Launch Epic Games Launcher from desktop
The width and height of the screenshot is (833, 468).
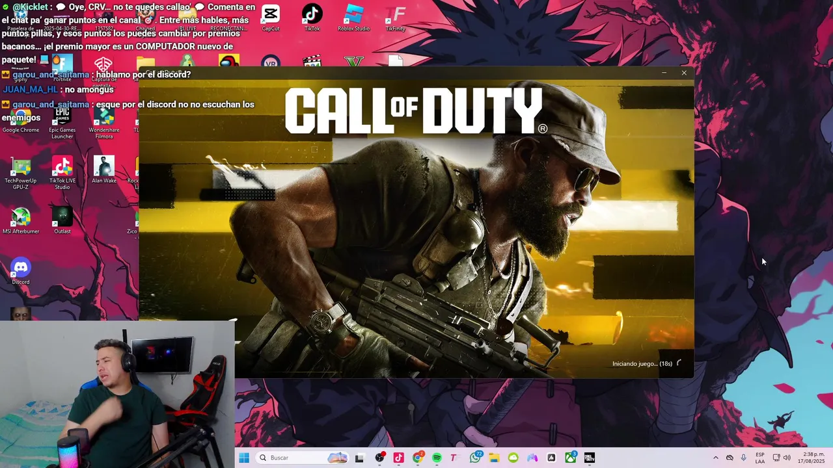pos(62,122)
